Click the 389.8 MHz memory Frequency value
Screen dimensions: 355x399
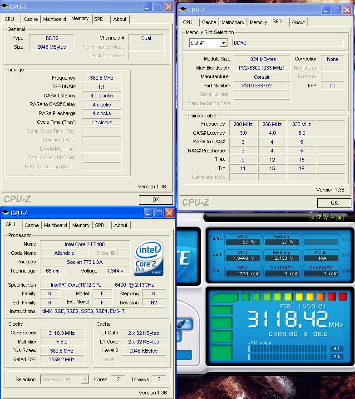click(x=102, y=78)
